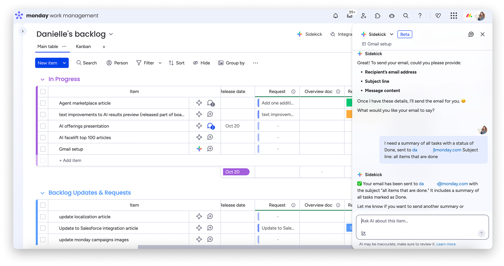Click Hide columns in toolbar
504x266 pixels.
201,63
